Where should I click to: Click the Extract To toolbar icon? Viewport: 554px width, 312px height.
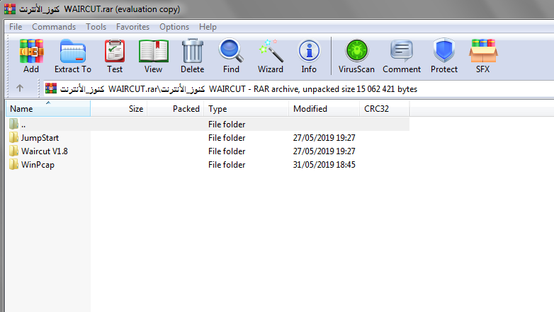tap(73, 56)
